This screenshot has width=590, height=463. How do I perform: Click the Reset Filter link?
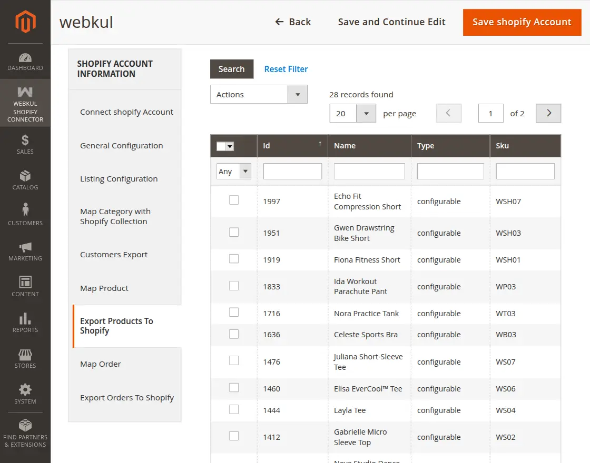point(286,69)
